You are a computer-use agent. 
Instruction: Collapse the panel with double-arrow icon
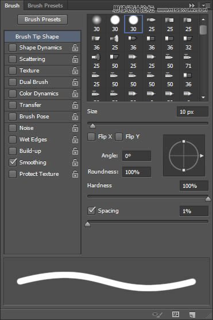pos(192,5)
